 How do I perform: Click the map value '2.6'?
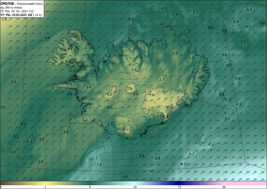coord(134,69)
